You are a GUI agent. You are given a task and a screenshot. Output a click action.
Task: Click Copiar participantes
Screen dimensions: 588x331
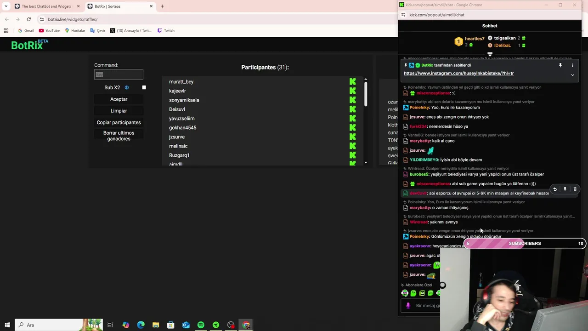click(119, 122)
